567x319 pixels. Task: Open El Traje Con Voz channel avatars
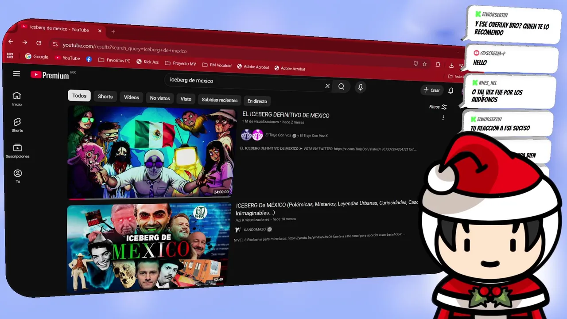click(252, 135)
